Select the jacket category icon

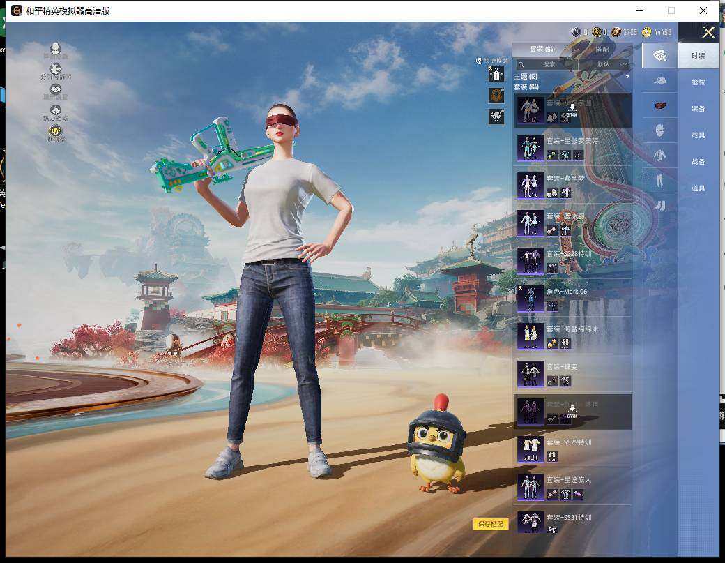(x=659, y=155)
